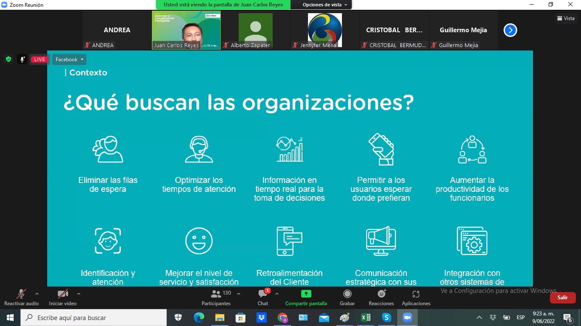Click the megaphone monitor icon on slide
This screenshot has width=581, height=326.
click(x=381, y=241)
